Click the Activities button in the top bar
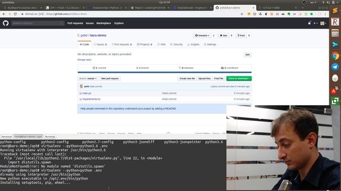The width and height of the screenshot is (341, 191). coord(8,2)
